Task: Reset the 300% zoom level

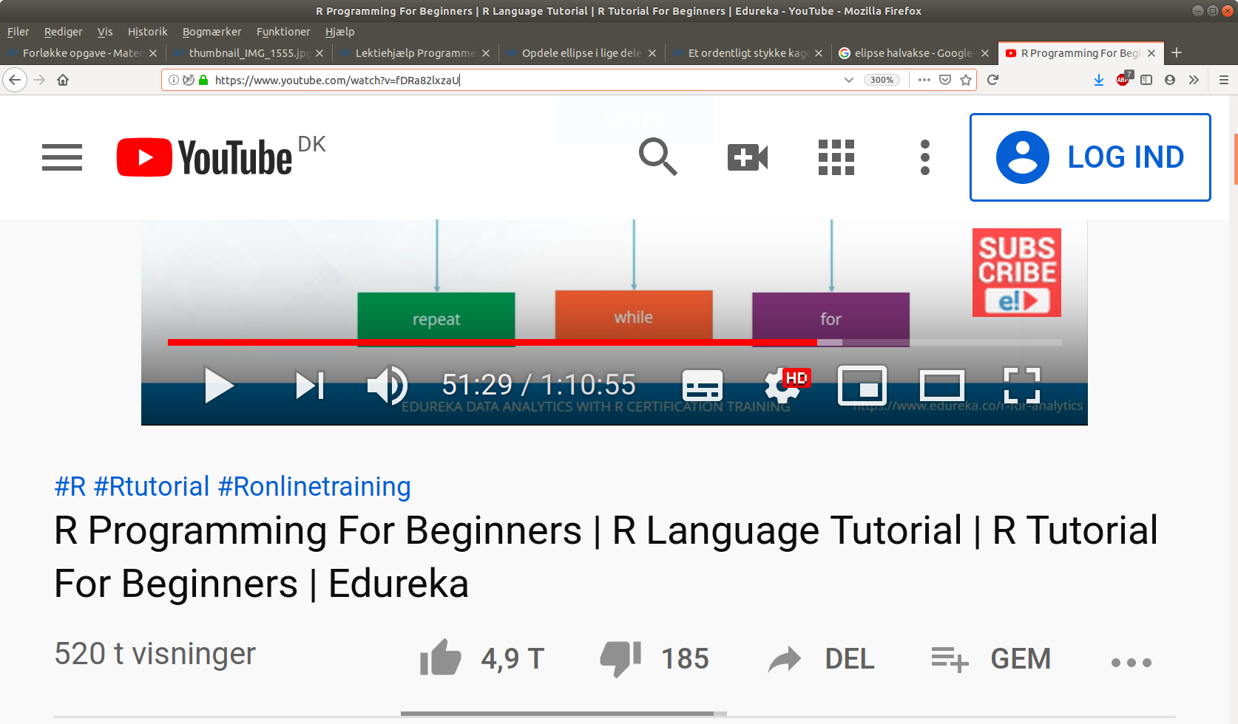Action: click(x=882, y=80)
